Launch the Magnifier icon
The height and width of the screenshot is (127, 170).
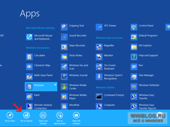coord(99,47)
